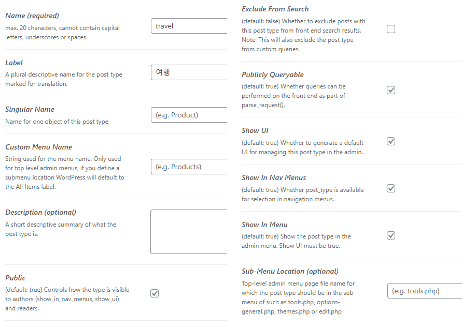
Task: Click the 'Exclude From Search' heading label
Action: tap(275, 9)
